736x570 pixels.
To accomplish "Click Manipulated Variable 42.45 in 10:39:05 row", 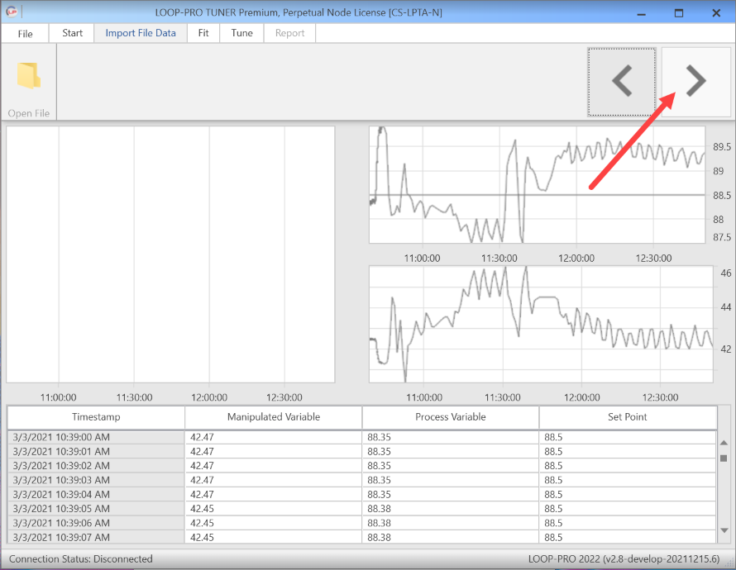I will click(x=274, y=509).
